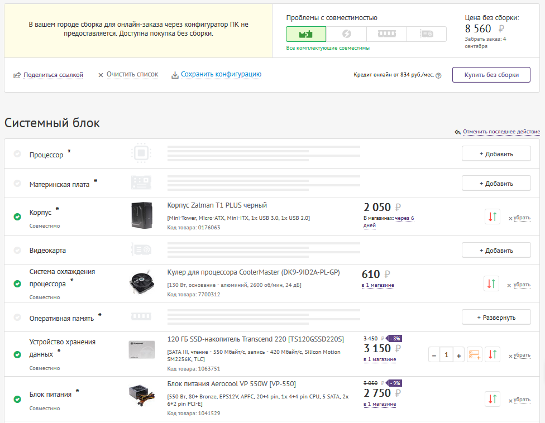Click the credit info question mark icon
545x423 pixels.
438,75
